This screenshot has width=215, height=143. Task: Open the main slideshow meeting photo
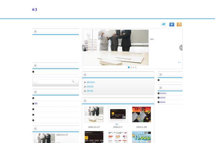click(x=116, y=48)
